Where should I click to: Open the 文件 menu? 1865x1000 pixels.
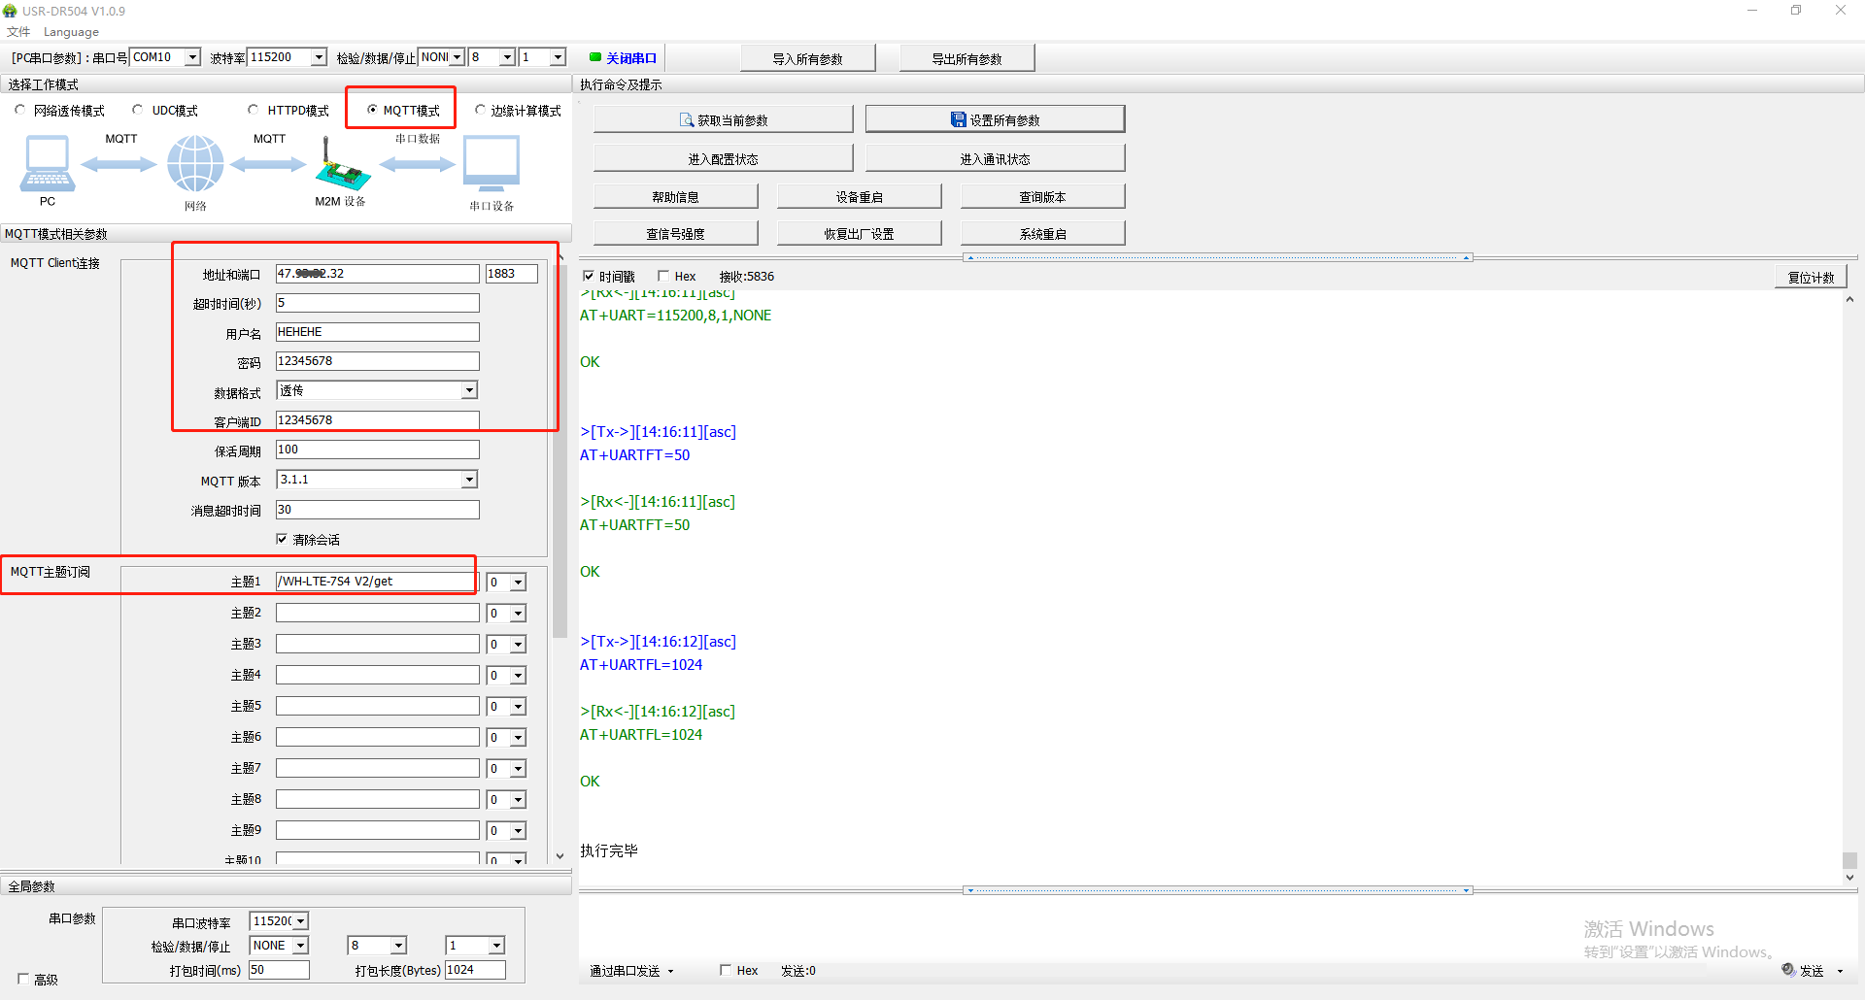tap(18, 32)
